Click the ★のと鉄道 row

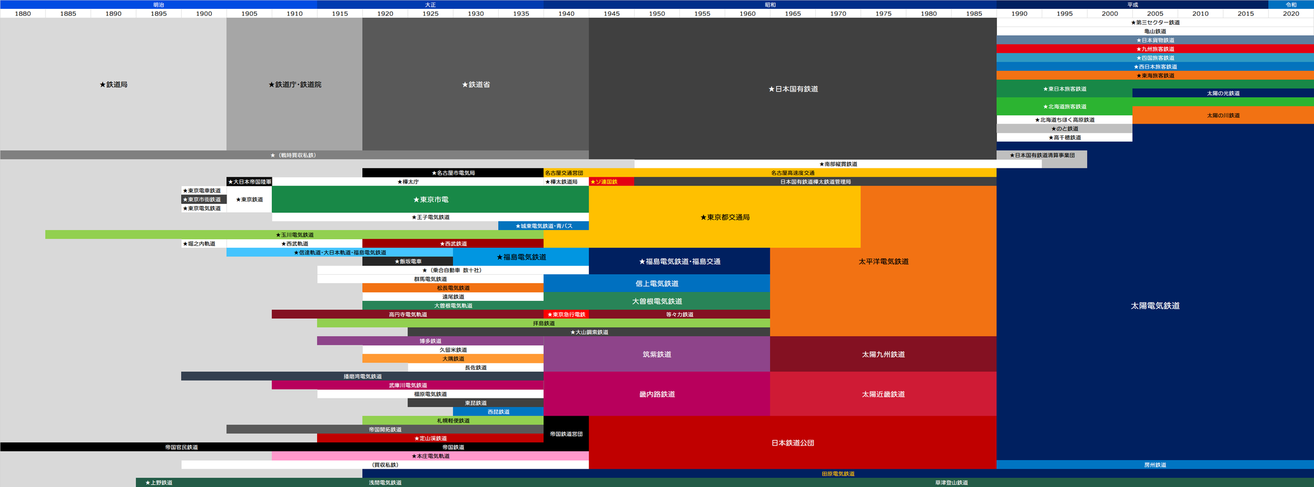pos(1065,129)
